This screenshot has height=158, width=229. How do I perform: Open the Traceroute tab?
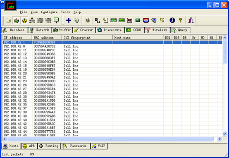pos(110,30)
